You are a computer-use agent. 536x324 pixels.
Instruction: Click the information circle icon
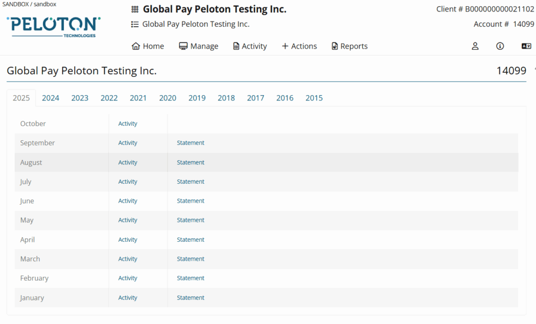pos(500,46)
